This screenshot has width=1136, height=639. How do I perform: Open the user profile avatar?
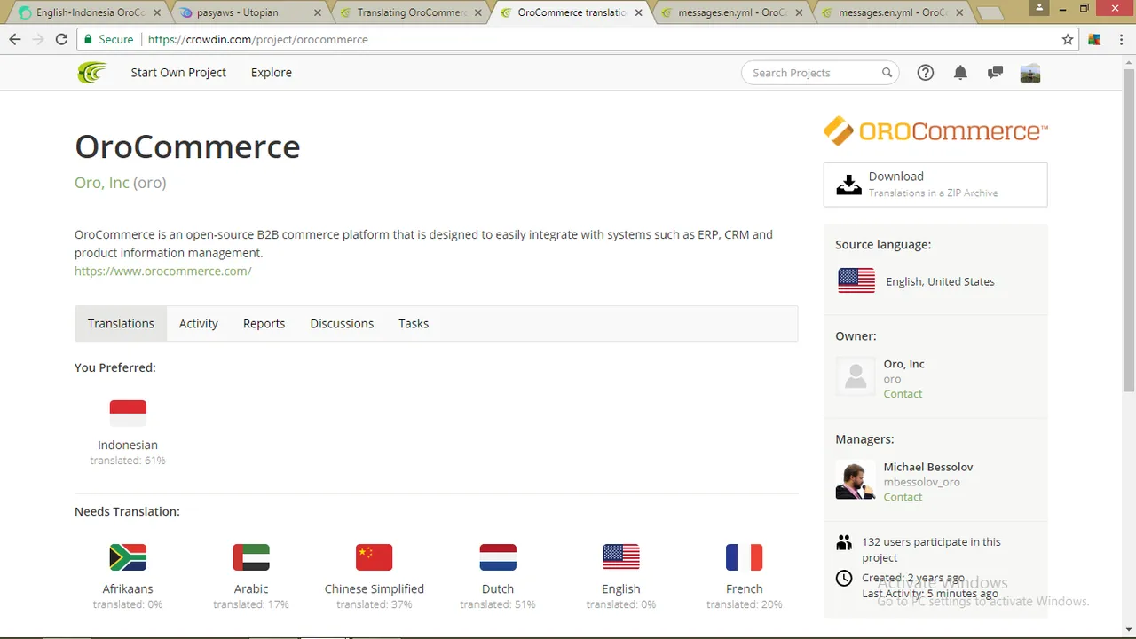point(1030,73)
